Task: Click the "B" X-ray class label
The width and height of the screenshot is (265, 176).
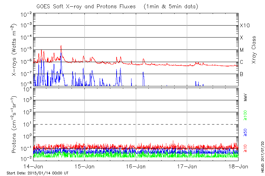Action: pos(242,74)
